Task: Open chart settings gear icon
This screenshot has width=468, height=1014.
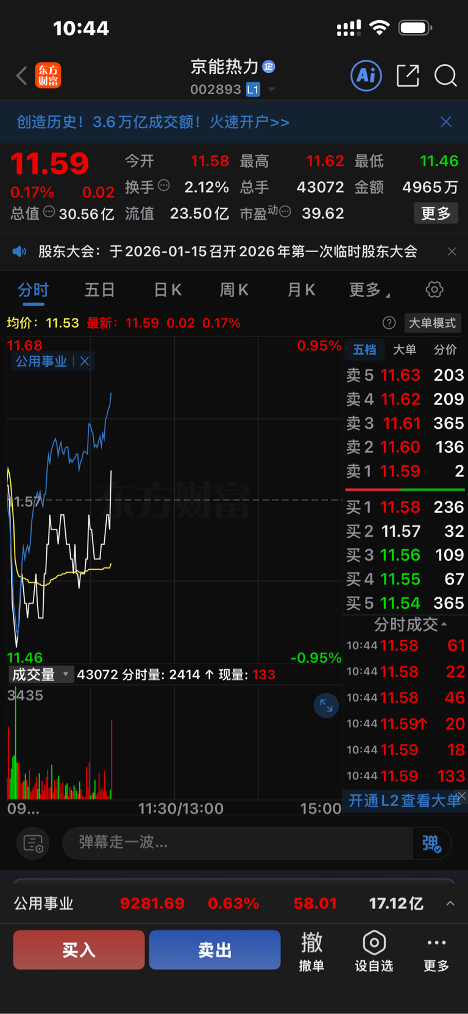Action: (x=434, y=289)
